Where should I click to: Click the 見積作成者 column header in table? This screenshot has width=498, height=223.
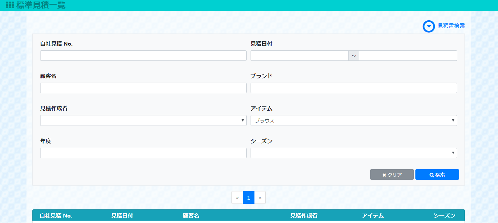(x=304, y=216)
